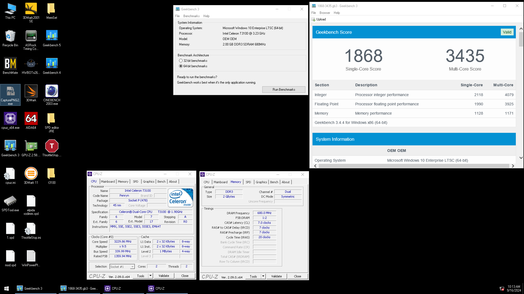
Task: Click horizontal scrollbar in Geekbench results window
Action: click(414, 166)
